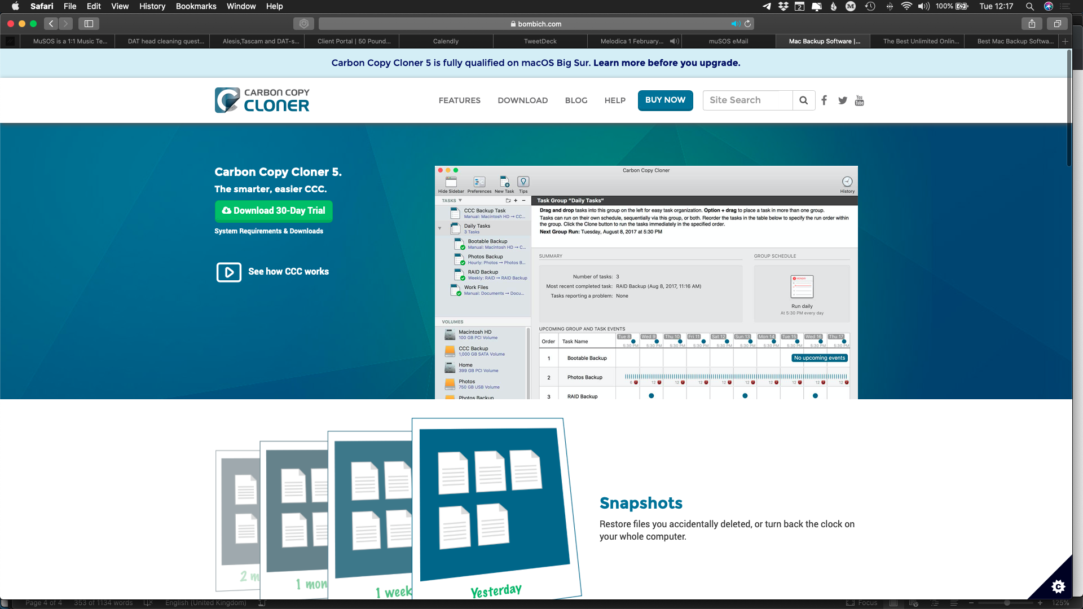Toggle the Safari sidebar button
The height and width of the screenshot is (609, 1083).
[89, 24]
